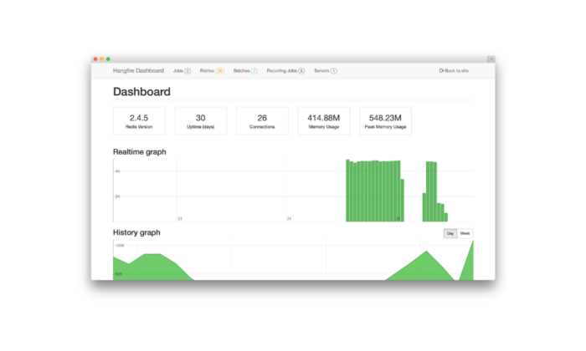
Task: Click the yellow minimize window button
Action: [101, 59]
